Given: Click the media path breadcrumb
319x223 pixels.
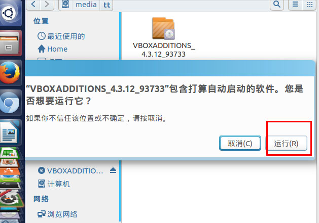Looking at the screenshot, I should pyautogui.click(x=86, y=5).
